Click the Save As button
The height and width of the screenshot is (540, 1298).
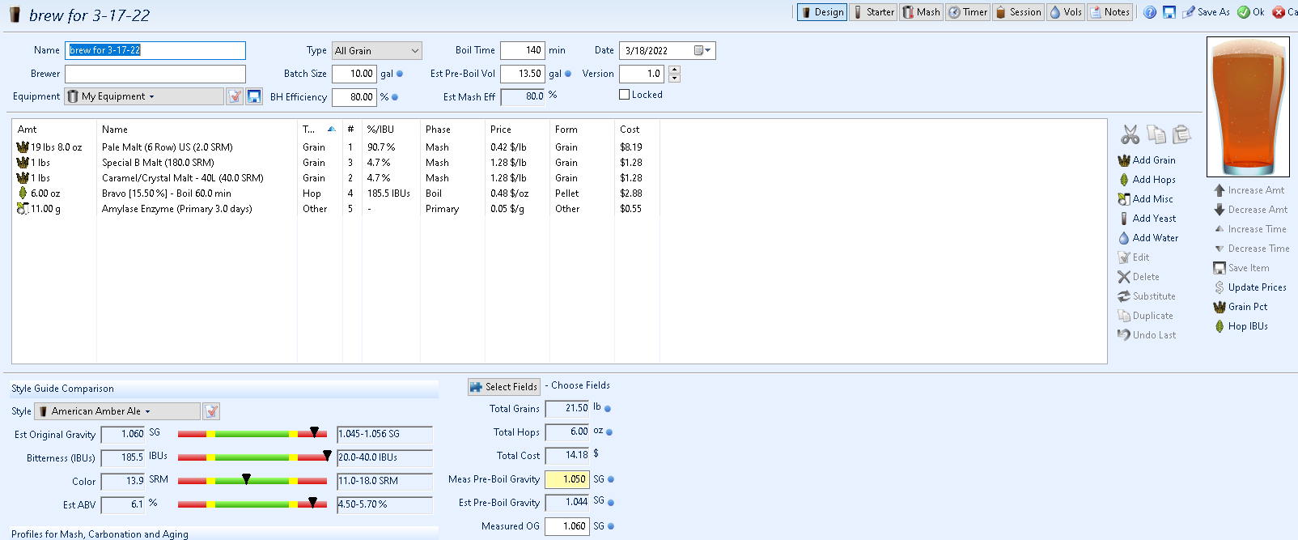[x=1206, y=12]
